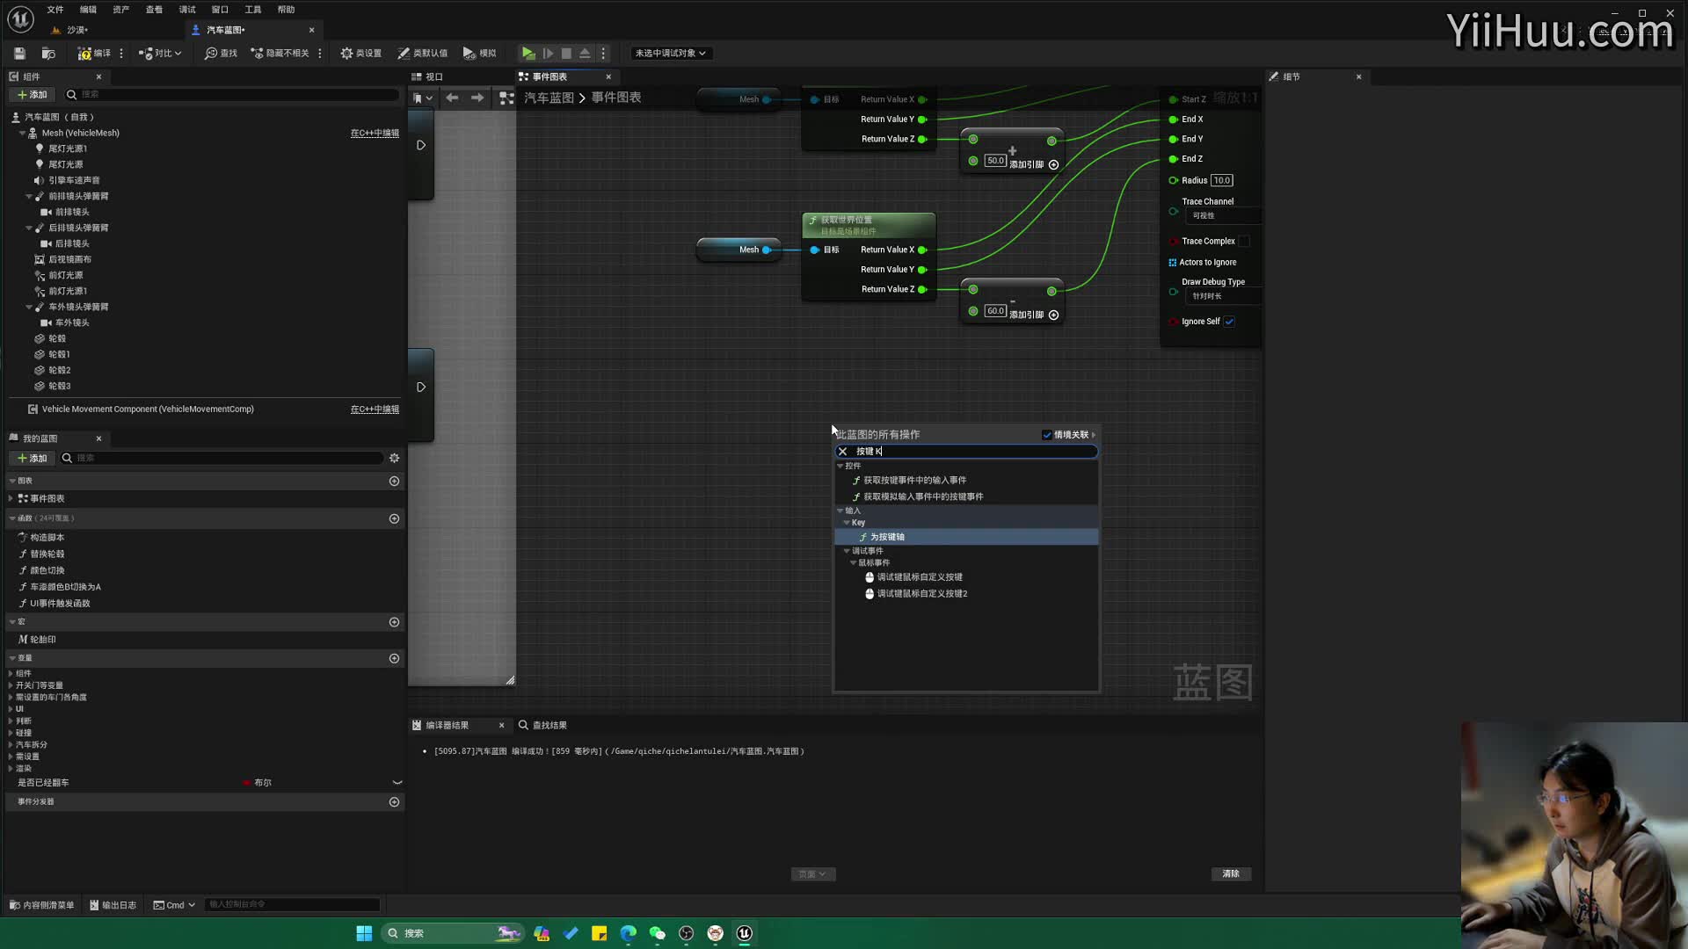Choose 调试键鼠标自定义按键2 action
The width and height of the screenshot is (1688, 949).
click(922, 594)
